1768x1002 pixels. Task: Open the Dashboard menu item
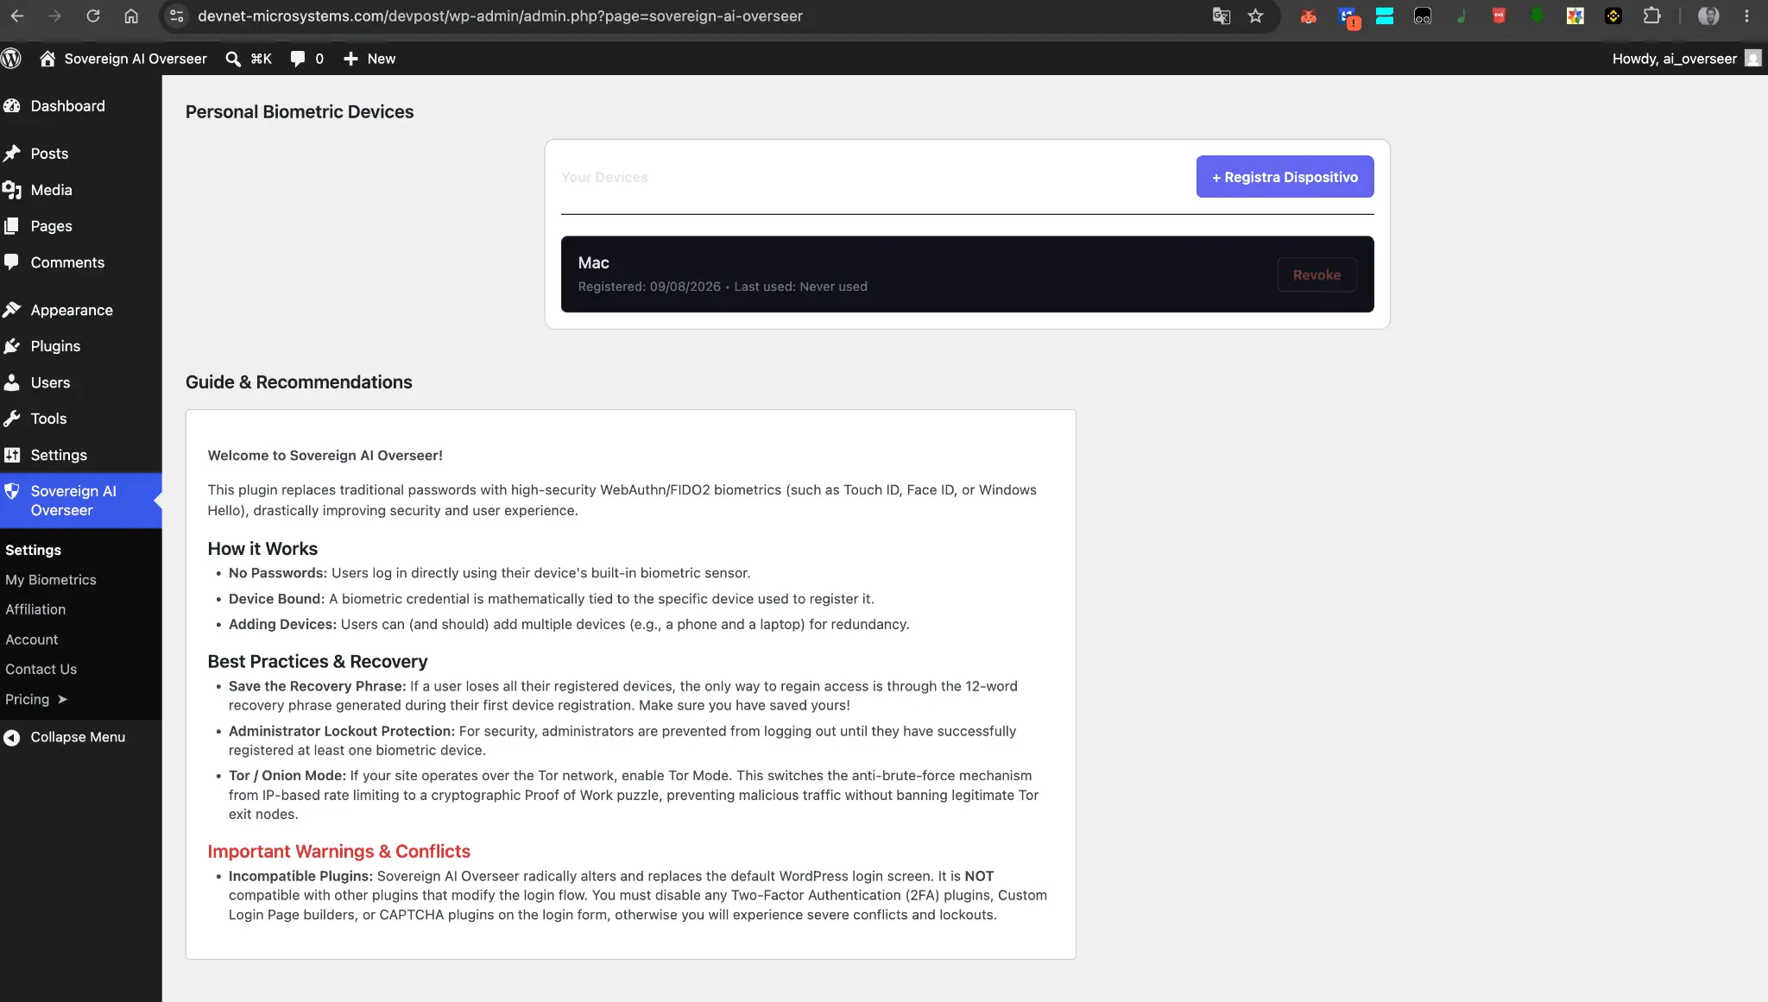(80, 106)
